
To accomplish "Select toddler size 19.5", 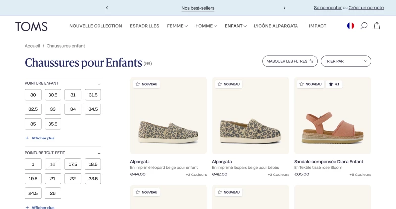I will tap(33, 179).
